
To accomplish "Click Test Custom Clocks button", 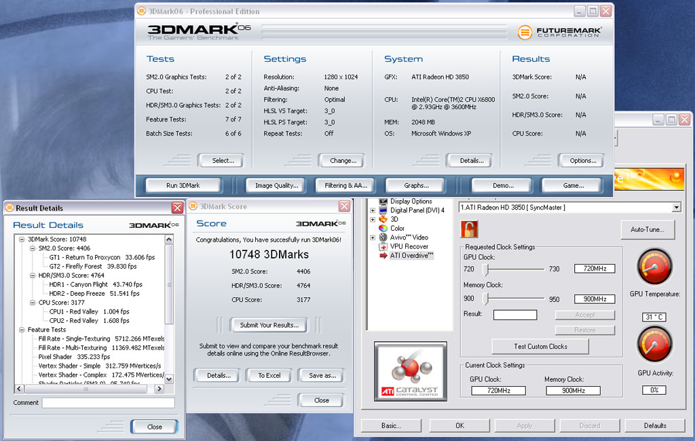I will pyautogui.click(x=540, y=347).
